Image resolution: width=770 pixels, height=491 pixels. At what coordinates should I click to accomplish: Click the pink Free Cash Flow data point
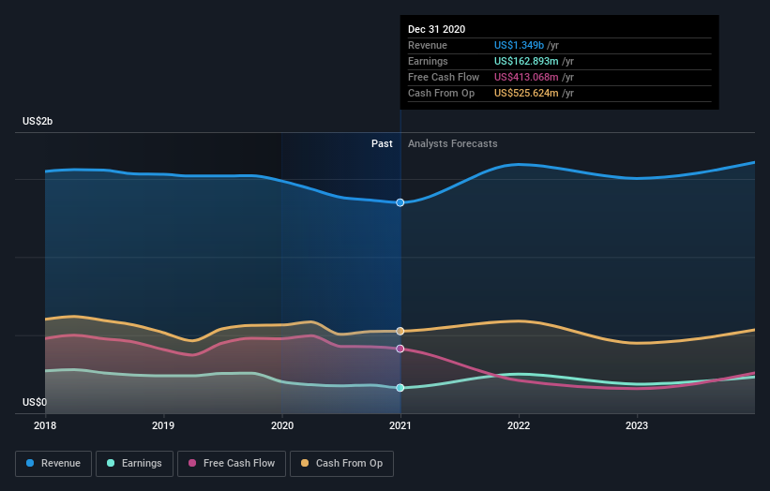coord(400,349)
